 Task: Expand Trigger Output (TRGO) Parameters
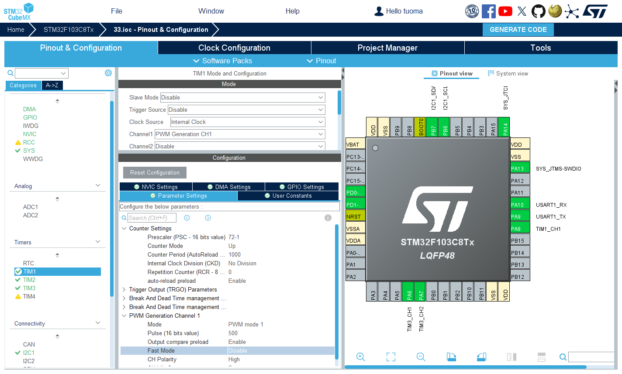tap(124, 289)
